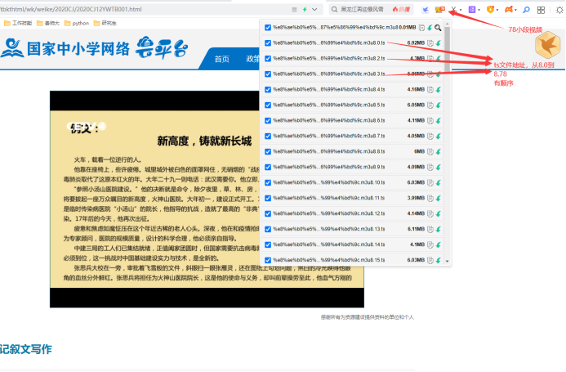566x372 pixels.
Task: Click the purple square extension icon
Action: [472, 10]
